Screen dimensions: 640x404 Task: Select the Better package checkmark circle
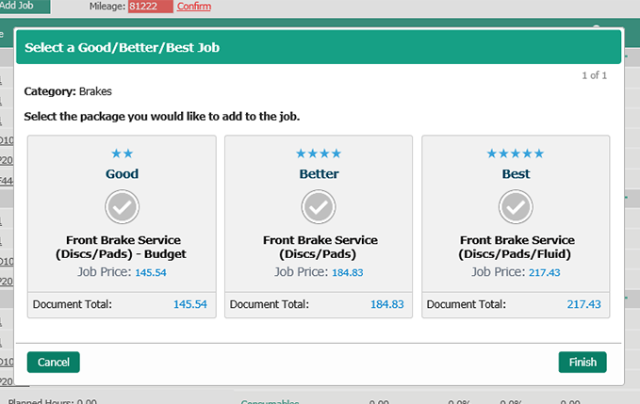319,205
